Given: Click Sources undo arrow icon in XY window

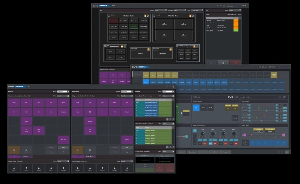Looking at the screenshot, I should (51, 152).
